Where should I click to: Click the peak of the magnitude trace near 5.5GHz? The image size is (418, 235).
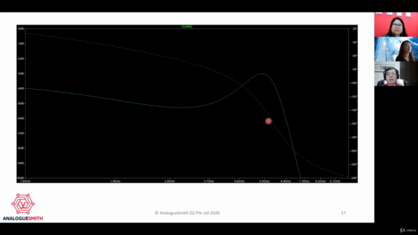pyautogui.click(x=263, y=74)
